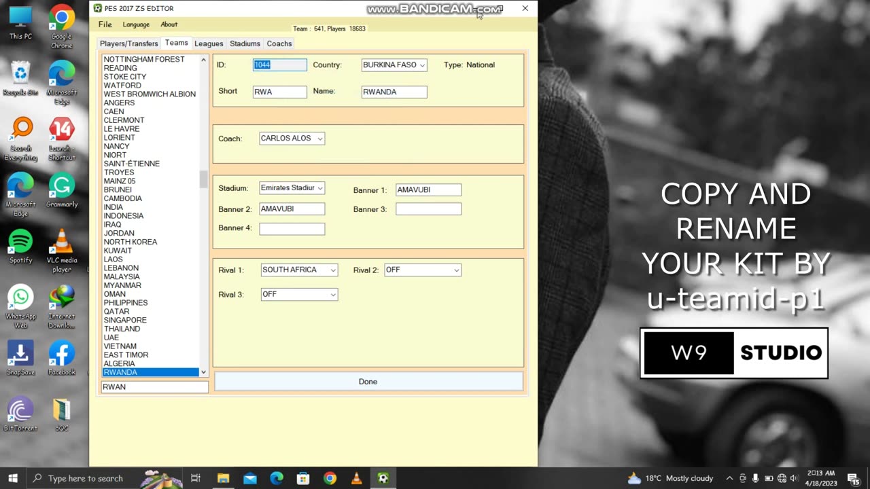This screenshot has width=870, height=489.
Task: Open the This PC desktop icon
Action: click(20, 24)
